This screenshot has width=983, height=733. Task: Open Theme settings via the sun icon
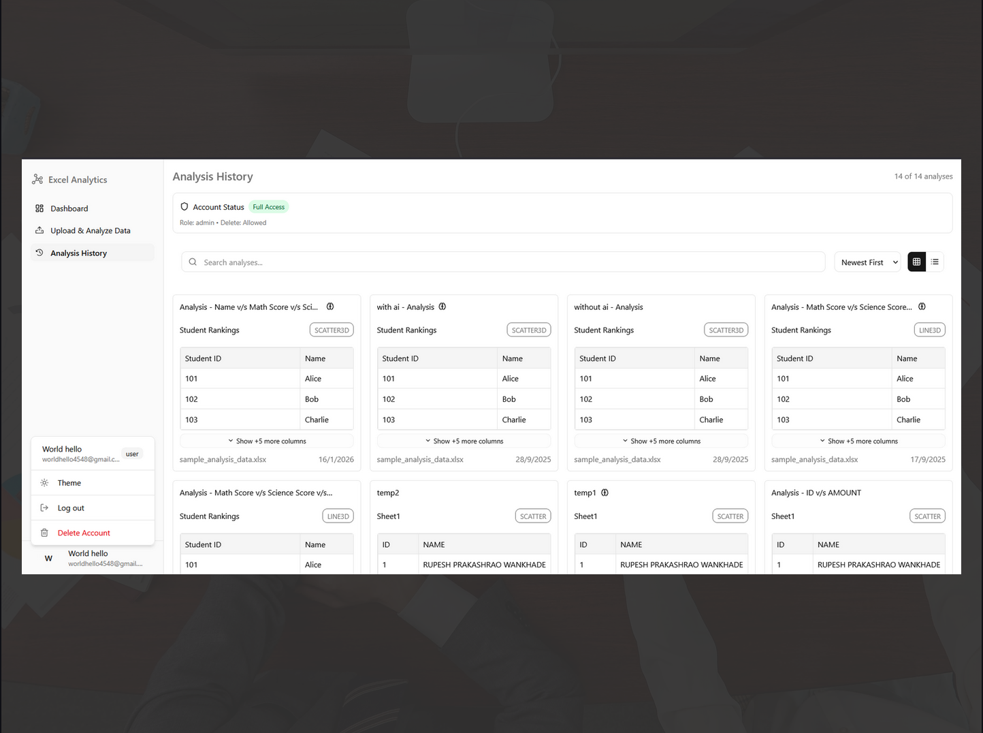(44, 482)
